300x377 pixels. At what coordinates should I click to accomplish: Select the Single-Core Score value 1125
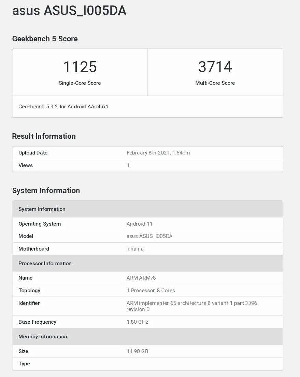point(80,67)
